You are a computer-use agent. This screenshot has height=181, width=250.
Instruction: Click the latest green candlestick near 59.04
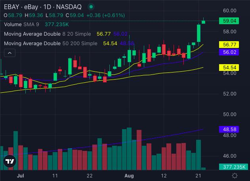click(x=203, y=22)
